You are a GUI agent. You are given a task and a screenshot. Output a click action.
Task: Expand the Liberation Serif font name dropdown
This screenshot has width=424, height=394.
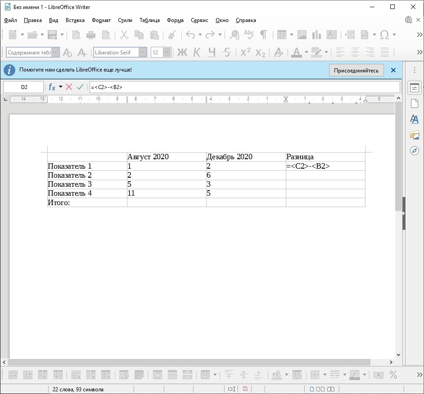[x=143, y=53]
